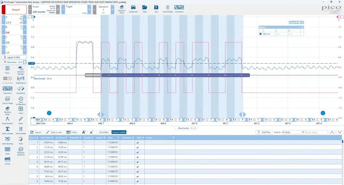The width and height of the screenshot is (344, 185).
Task: Select the Rulers tool
Action: tap(20, 120)
